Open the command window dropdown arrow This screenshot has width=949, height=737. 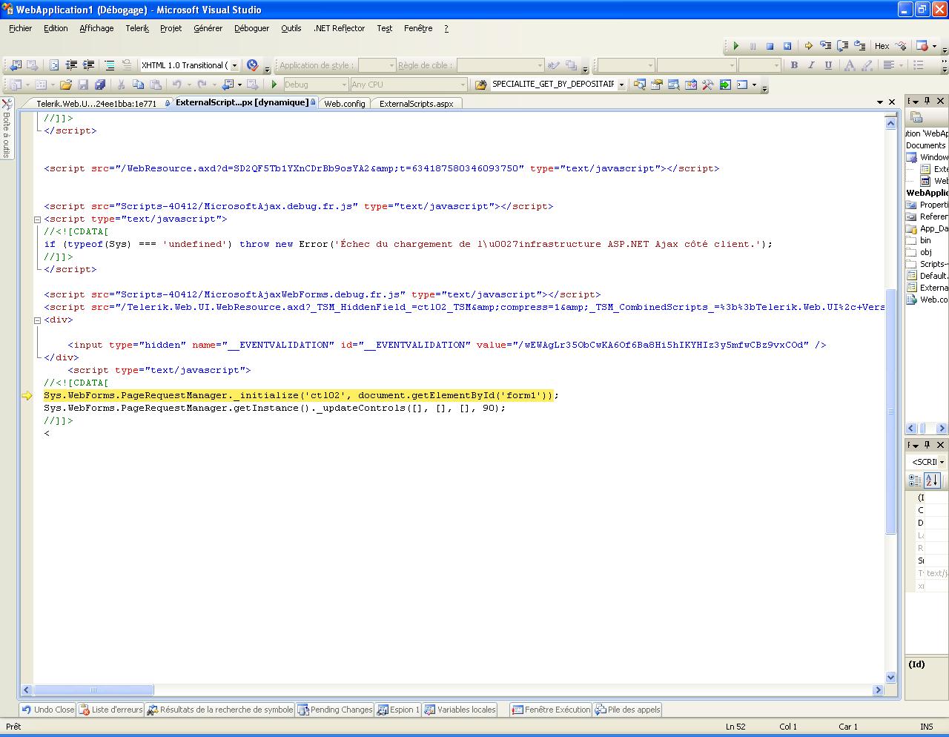(754, 85)
